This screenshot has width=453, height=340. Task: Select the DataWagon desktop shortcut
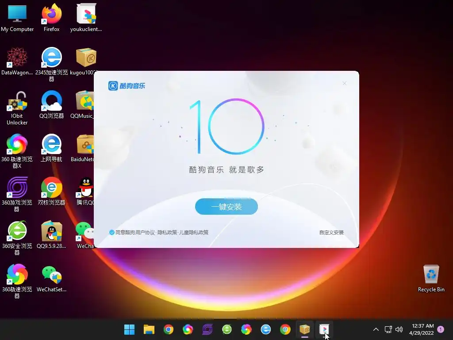tap(17, 61)
